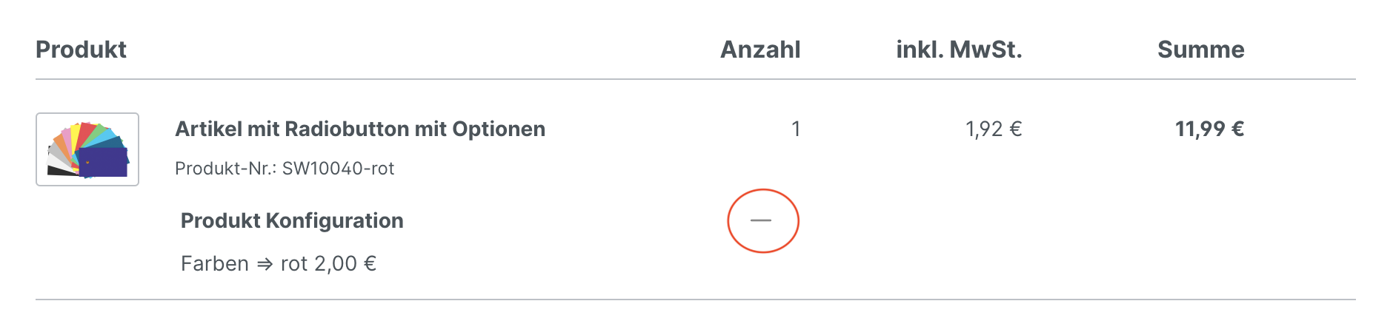Collapse the Produkt Konfiguration minus icon

tap(761, 220)
